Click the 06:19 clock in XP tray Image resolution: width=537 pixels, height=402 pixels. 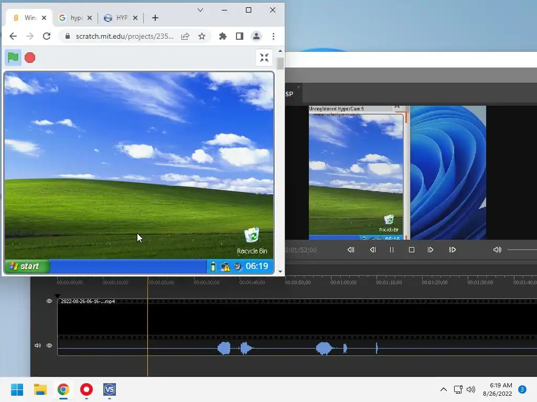tap(257, 266)
